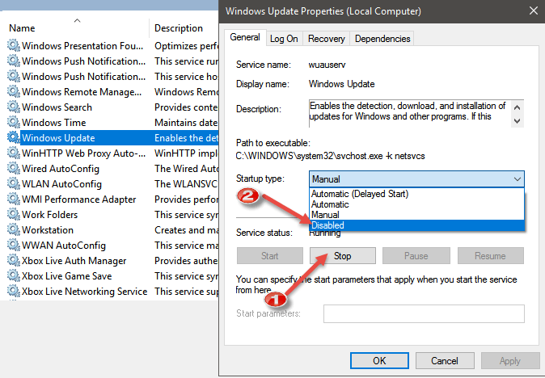Select the Windows Search service name
The width and height of the screenshot is (545, 378).
click(x=57, y=107)
